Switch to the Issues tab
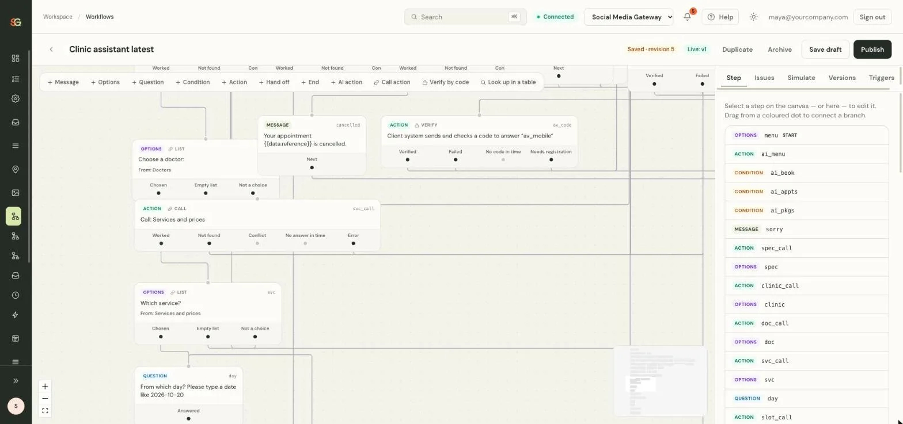 point(764,78)
